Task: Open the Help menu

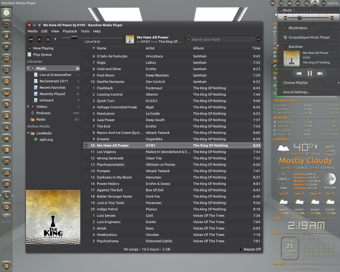Action: coord(97,31)
